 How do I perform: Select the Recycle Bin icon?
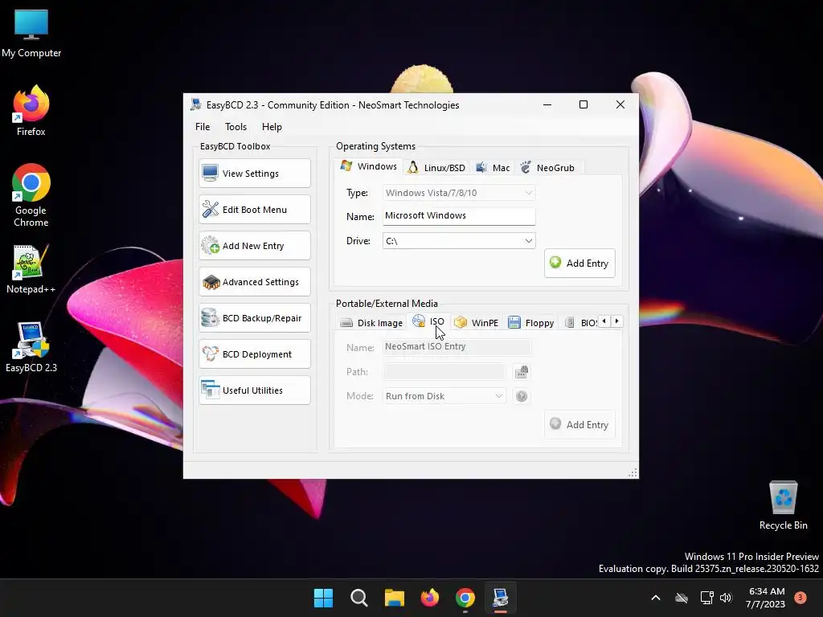783,505
